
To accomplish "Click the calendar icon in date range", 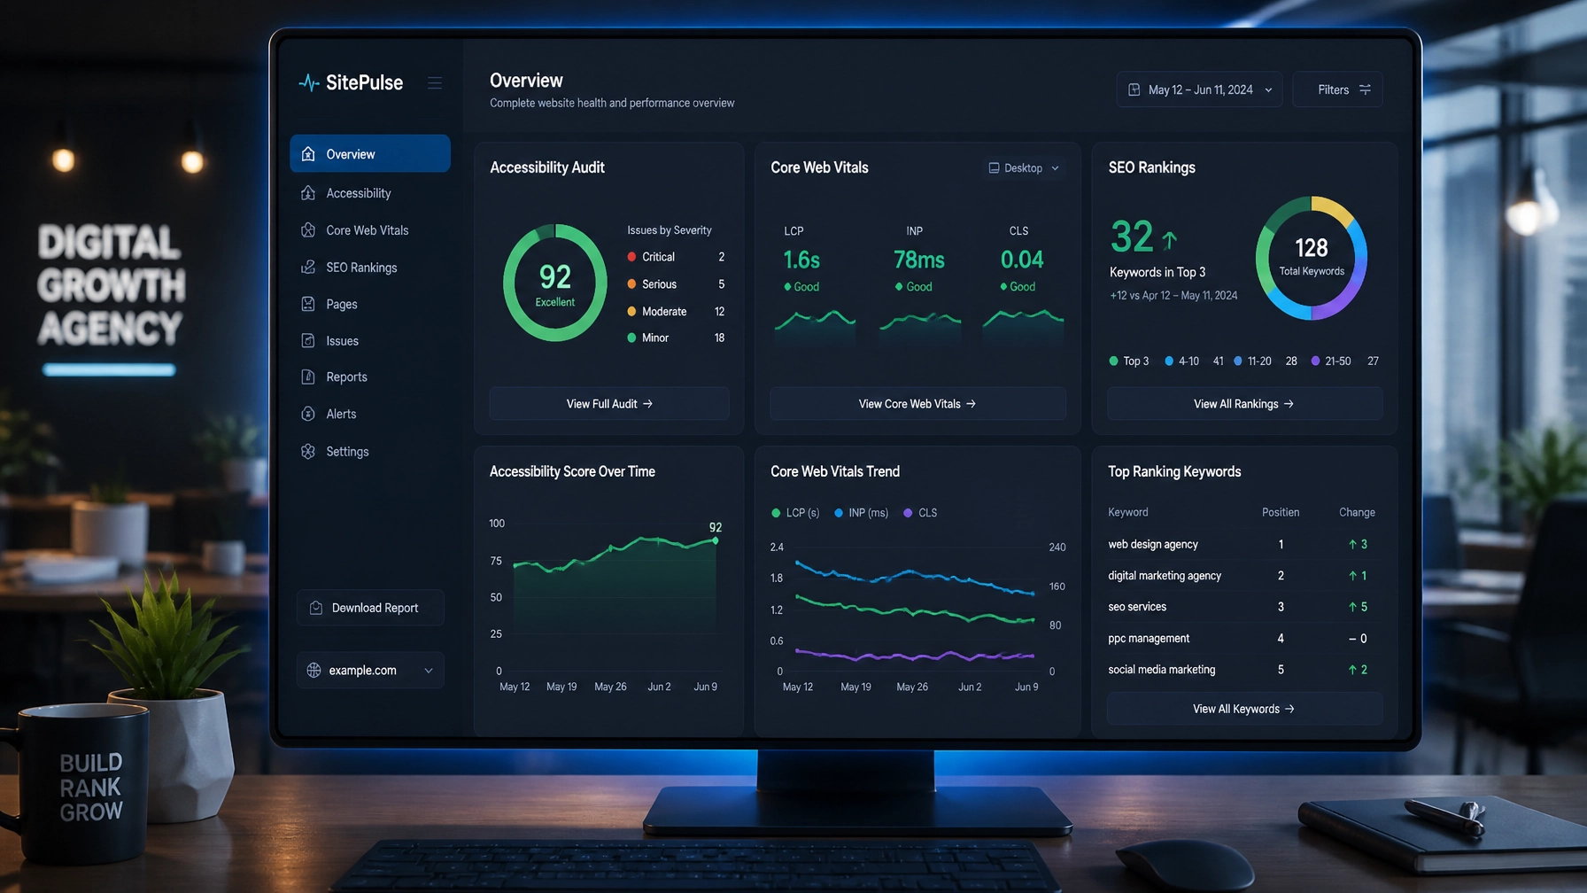I will click(1134, 89).
